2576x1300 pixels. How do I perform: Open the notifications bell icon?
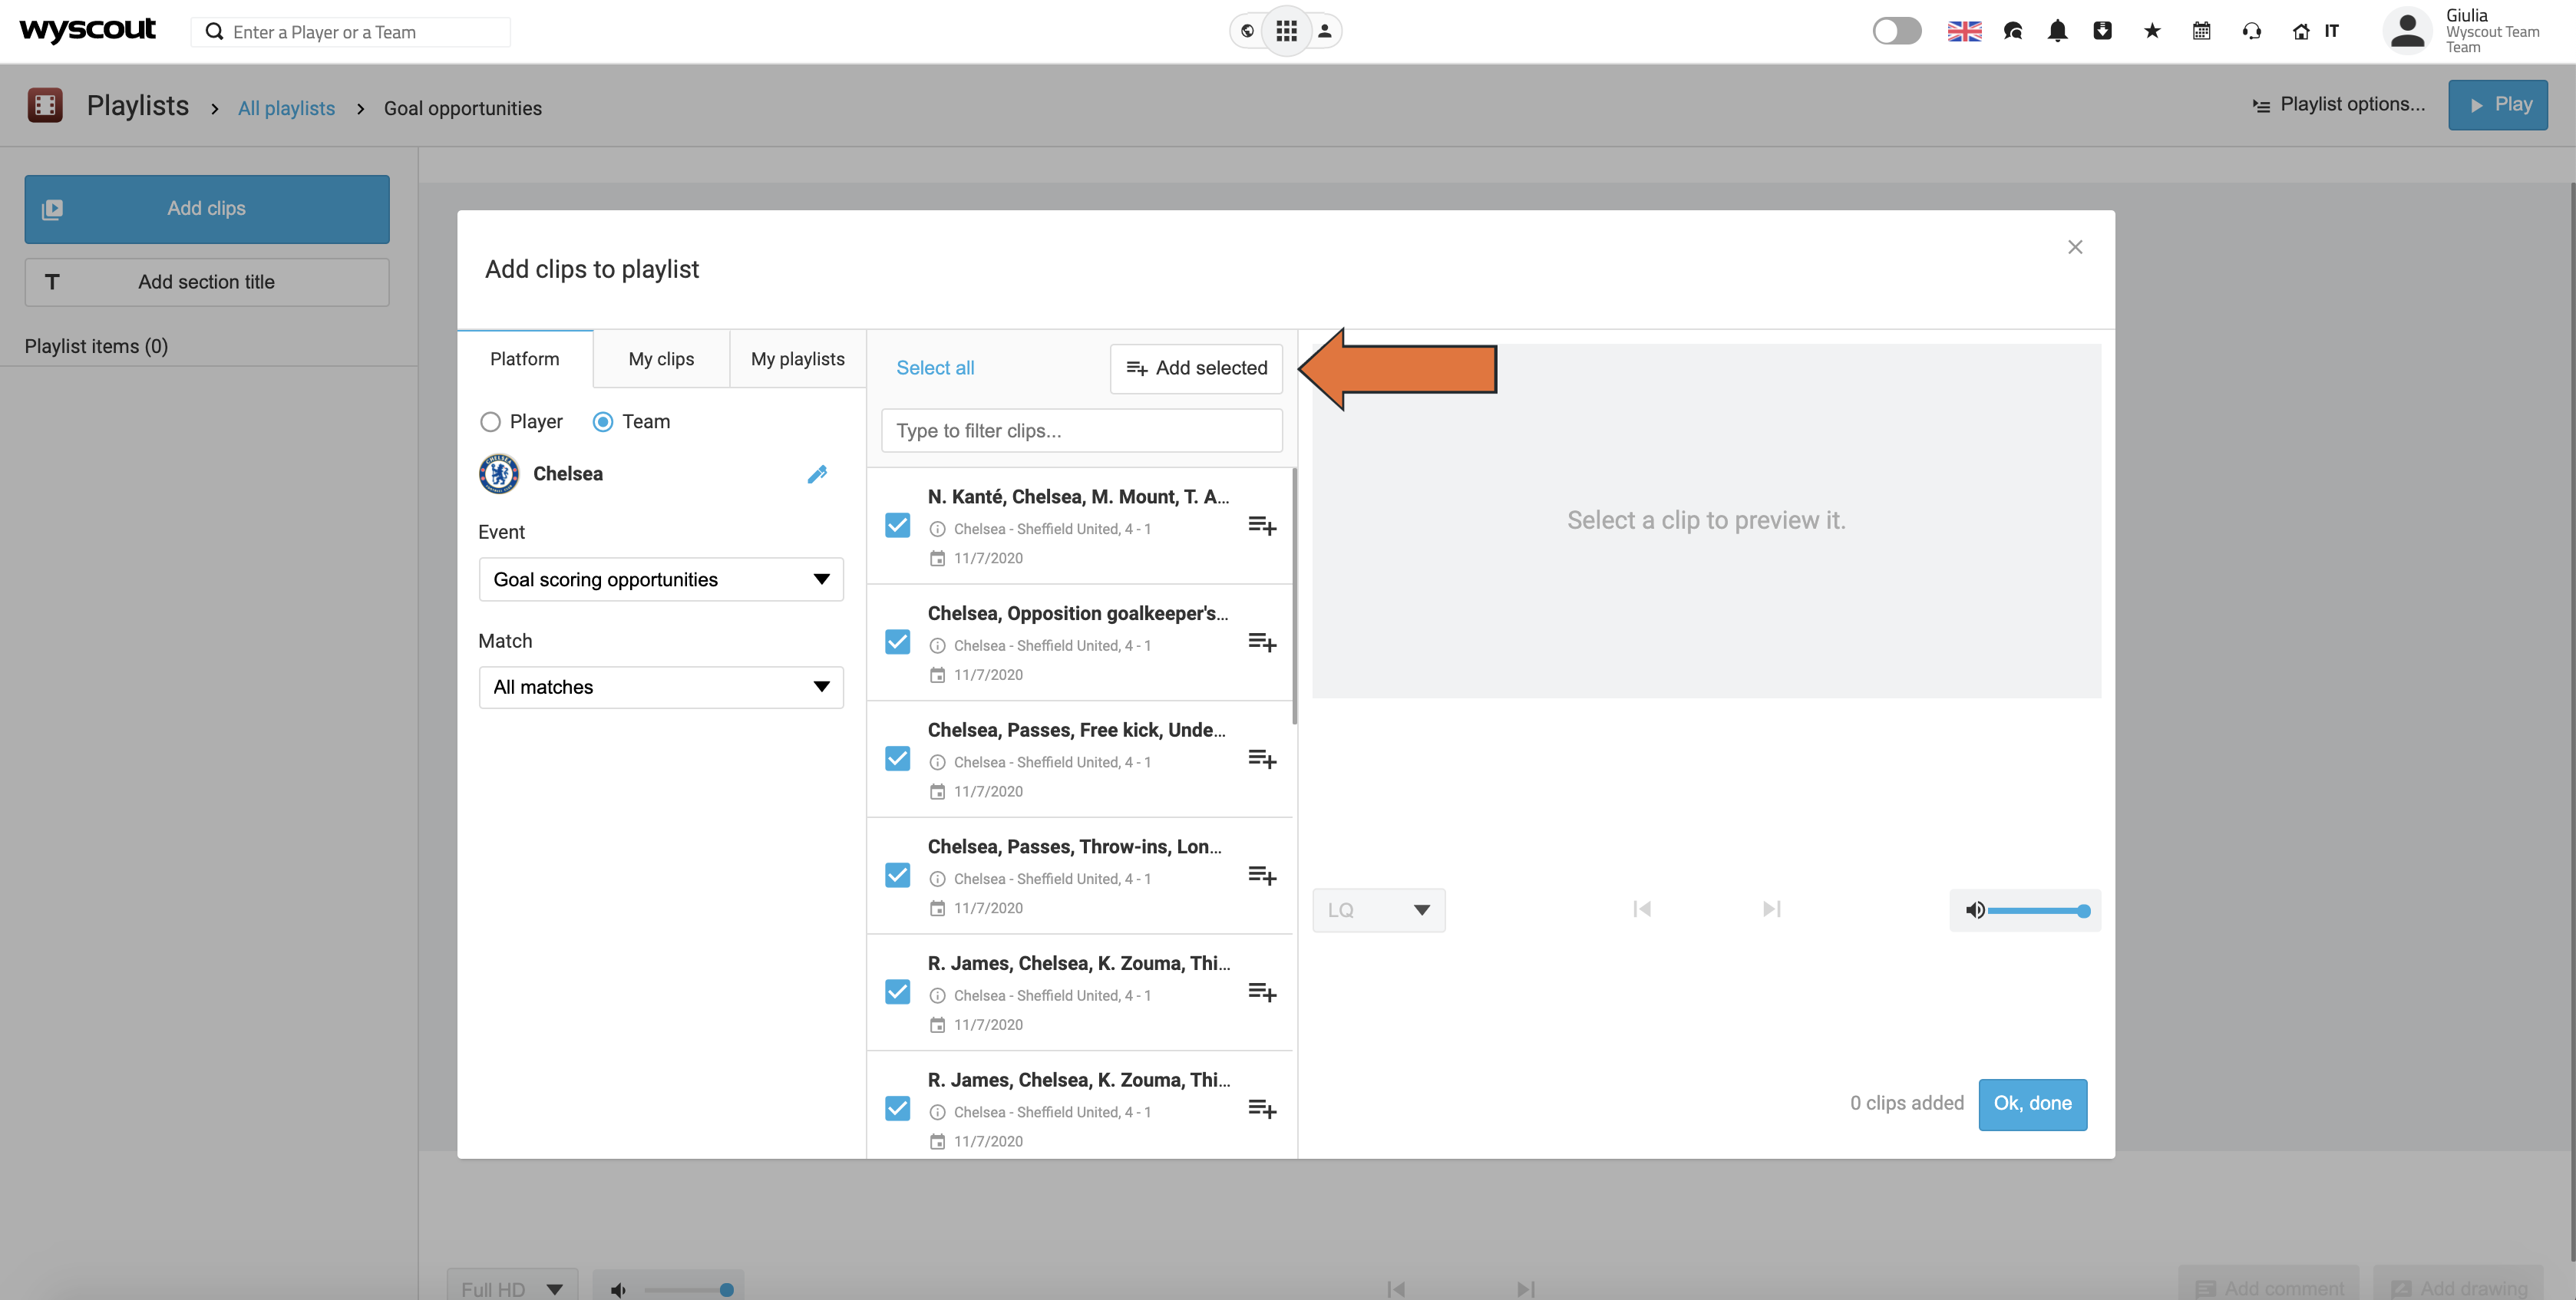(2058, 31)
